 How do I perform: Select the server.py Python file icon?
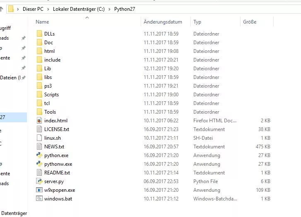point(39,181)
